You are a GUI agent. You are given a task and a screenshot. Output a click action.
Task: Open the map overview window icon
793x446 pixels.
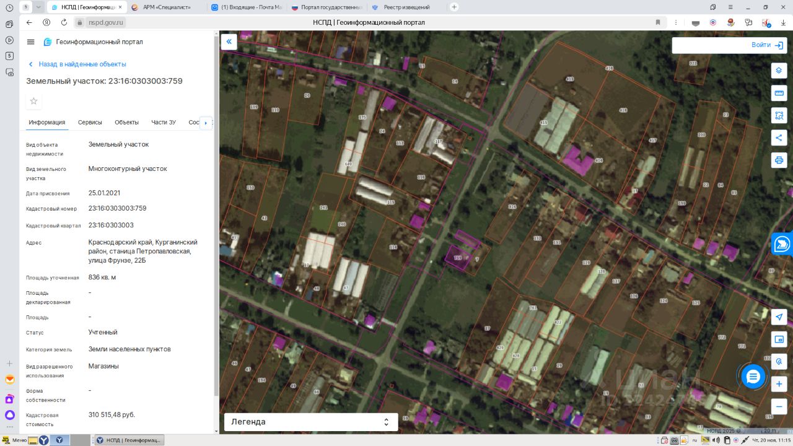779,339
